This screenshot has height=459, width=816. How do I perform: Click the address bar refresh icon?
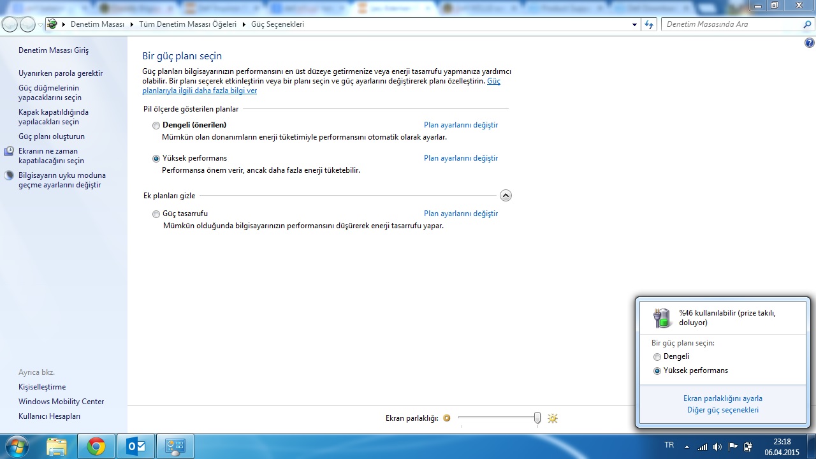[x=649, y=24]
